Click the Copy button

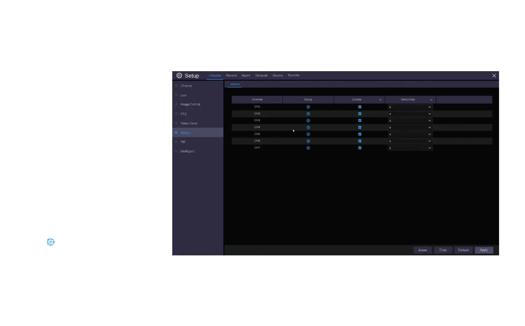pyautogui.click(x=443, y=250)
